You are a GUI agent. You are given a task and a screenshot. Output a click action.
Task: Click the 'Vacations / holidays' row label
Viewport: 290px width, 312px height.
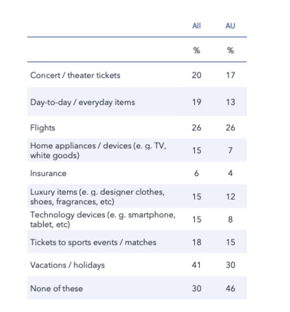pos(67,265)
